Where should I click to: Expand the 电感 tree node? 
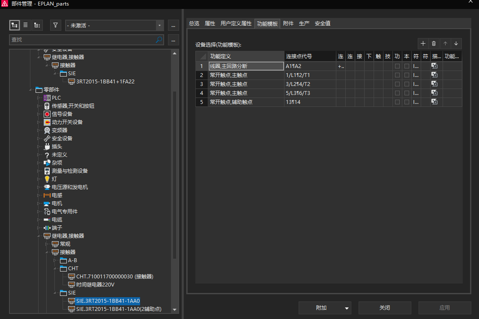[x=39, y=195]
